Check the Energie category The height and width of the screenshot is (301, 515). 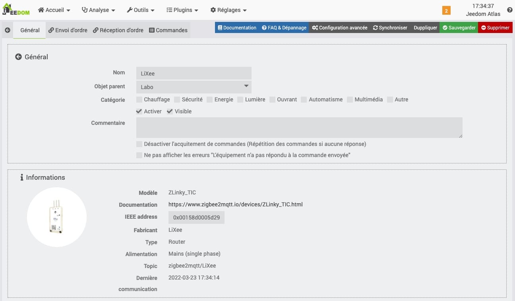(x=209, y=99)
